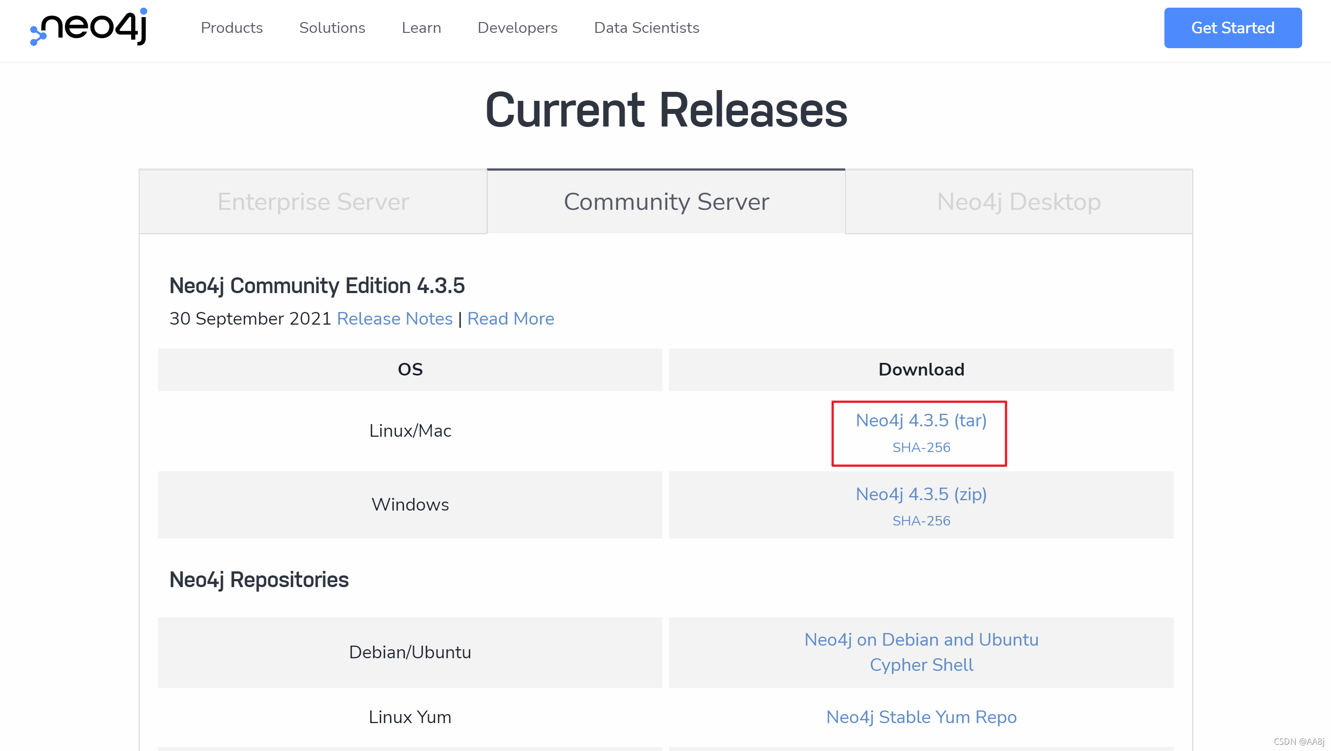Follow the Read More link

pos(511,319)
